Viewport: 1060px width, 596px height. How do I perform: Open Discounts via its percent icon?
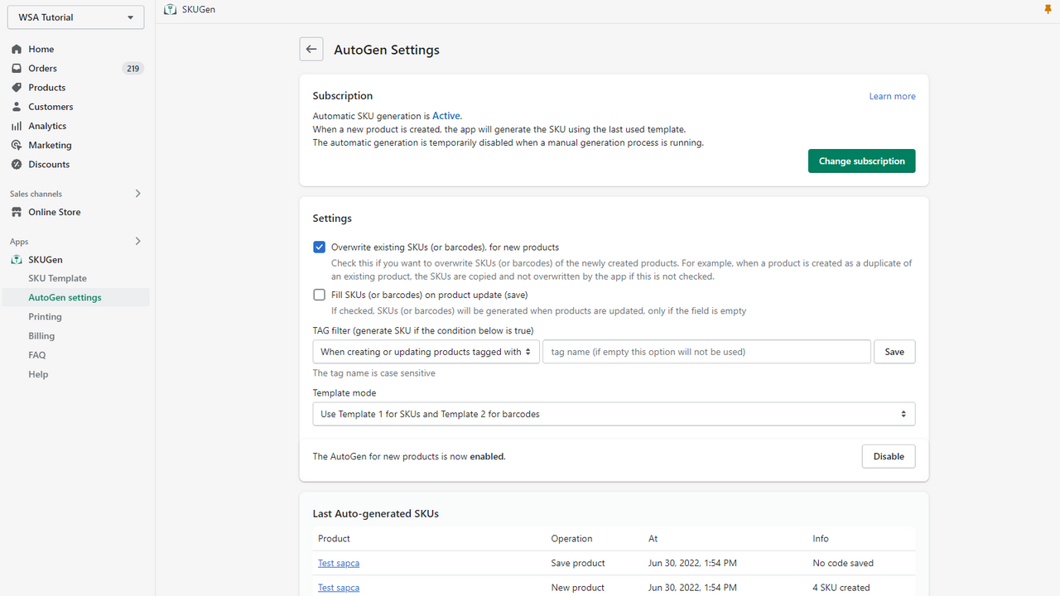click(15, 164)
